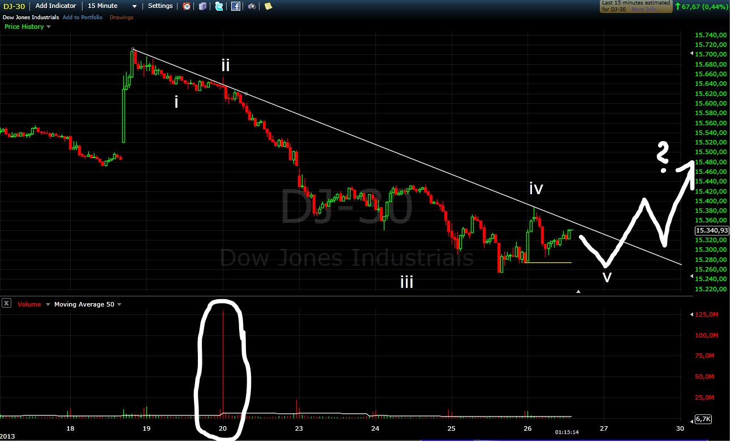Close the Volume panel with X button
The width and height of the screenshot is (731, 442).
tap(6, 303)
